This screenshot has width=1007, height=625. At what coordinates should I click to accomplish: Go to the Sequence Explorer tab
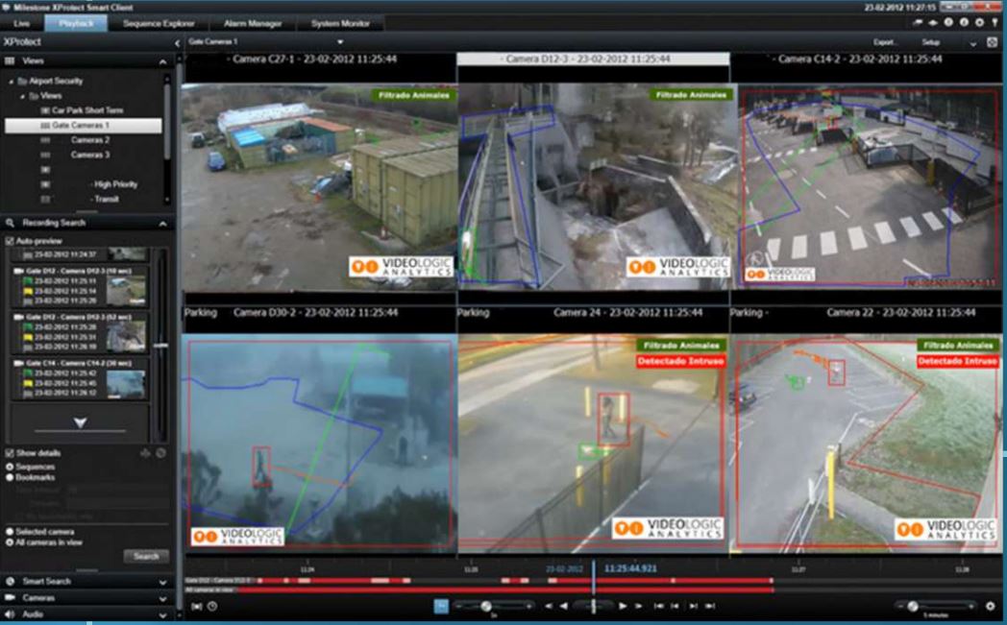tap(158, 24)
